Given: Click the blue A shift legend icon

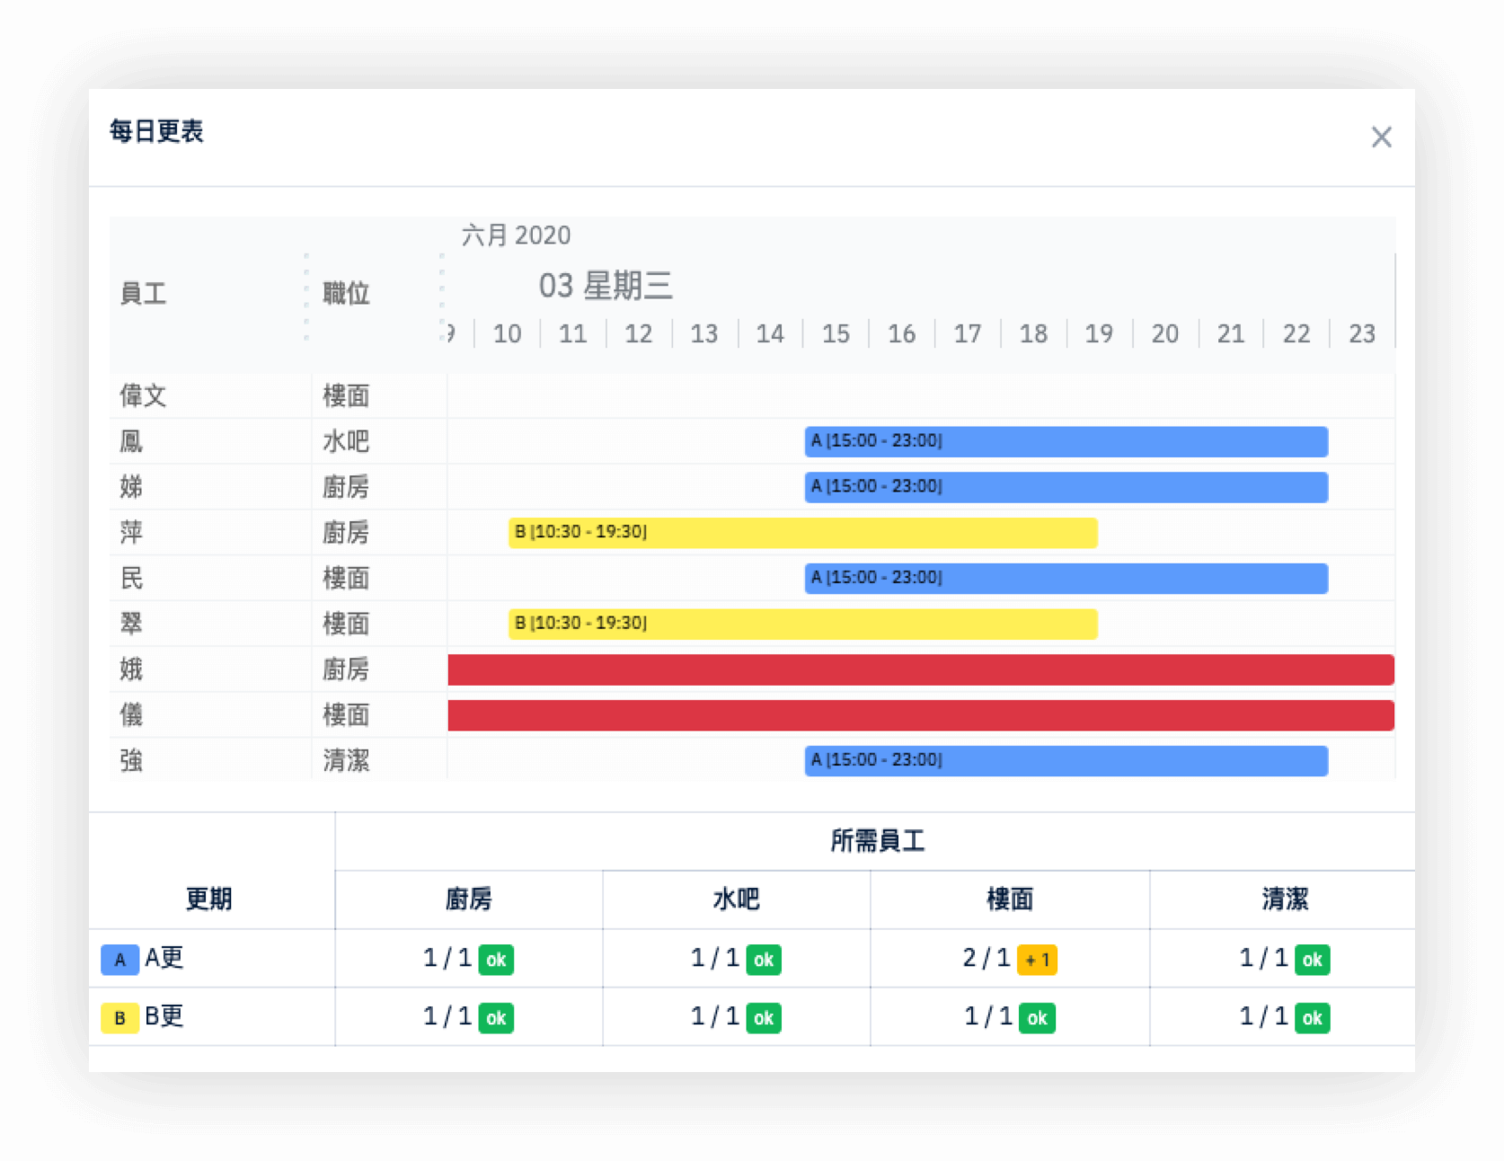Looking at the screenshot, I should 119,959.
